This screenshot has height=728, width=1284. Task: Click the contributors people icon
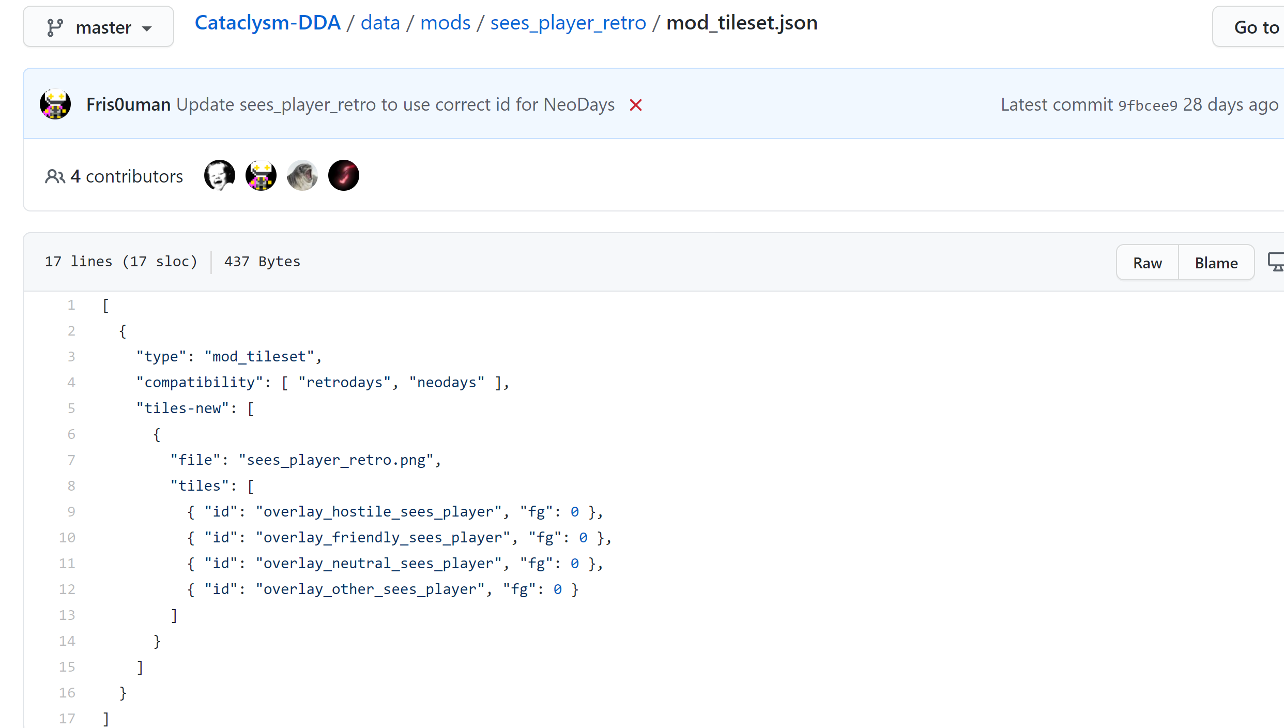point(55,176)
